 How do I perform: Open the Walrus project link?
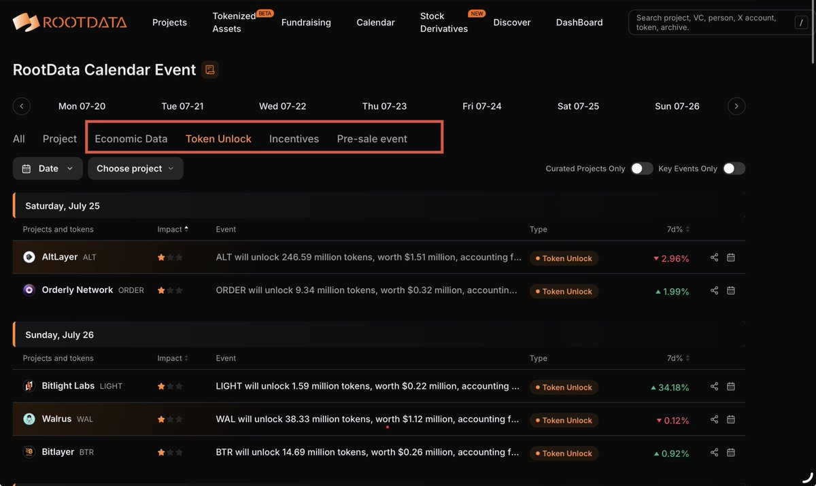(x=56, y=419)
